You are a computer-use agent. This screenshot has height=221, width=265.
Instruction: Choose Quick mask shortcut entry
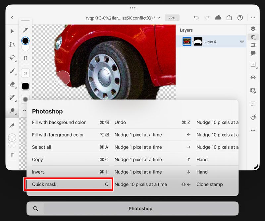(x=69, y=184)
